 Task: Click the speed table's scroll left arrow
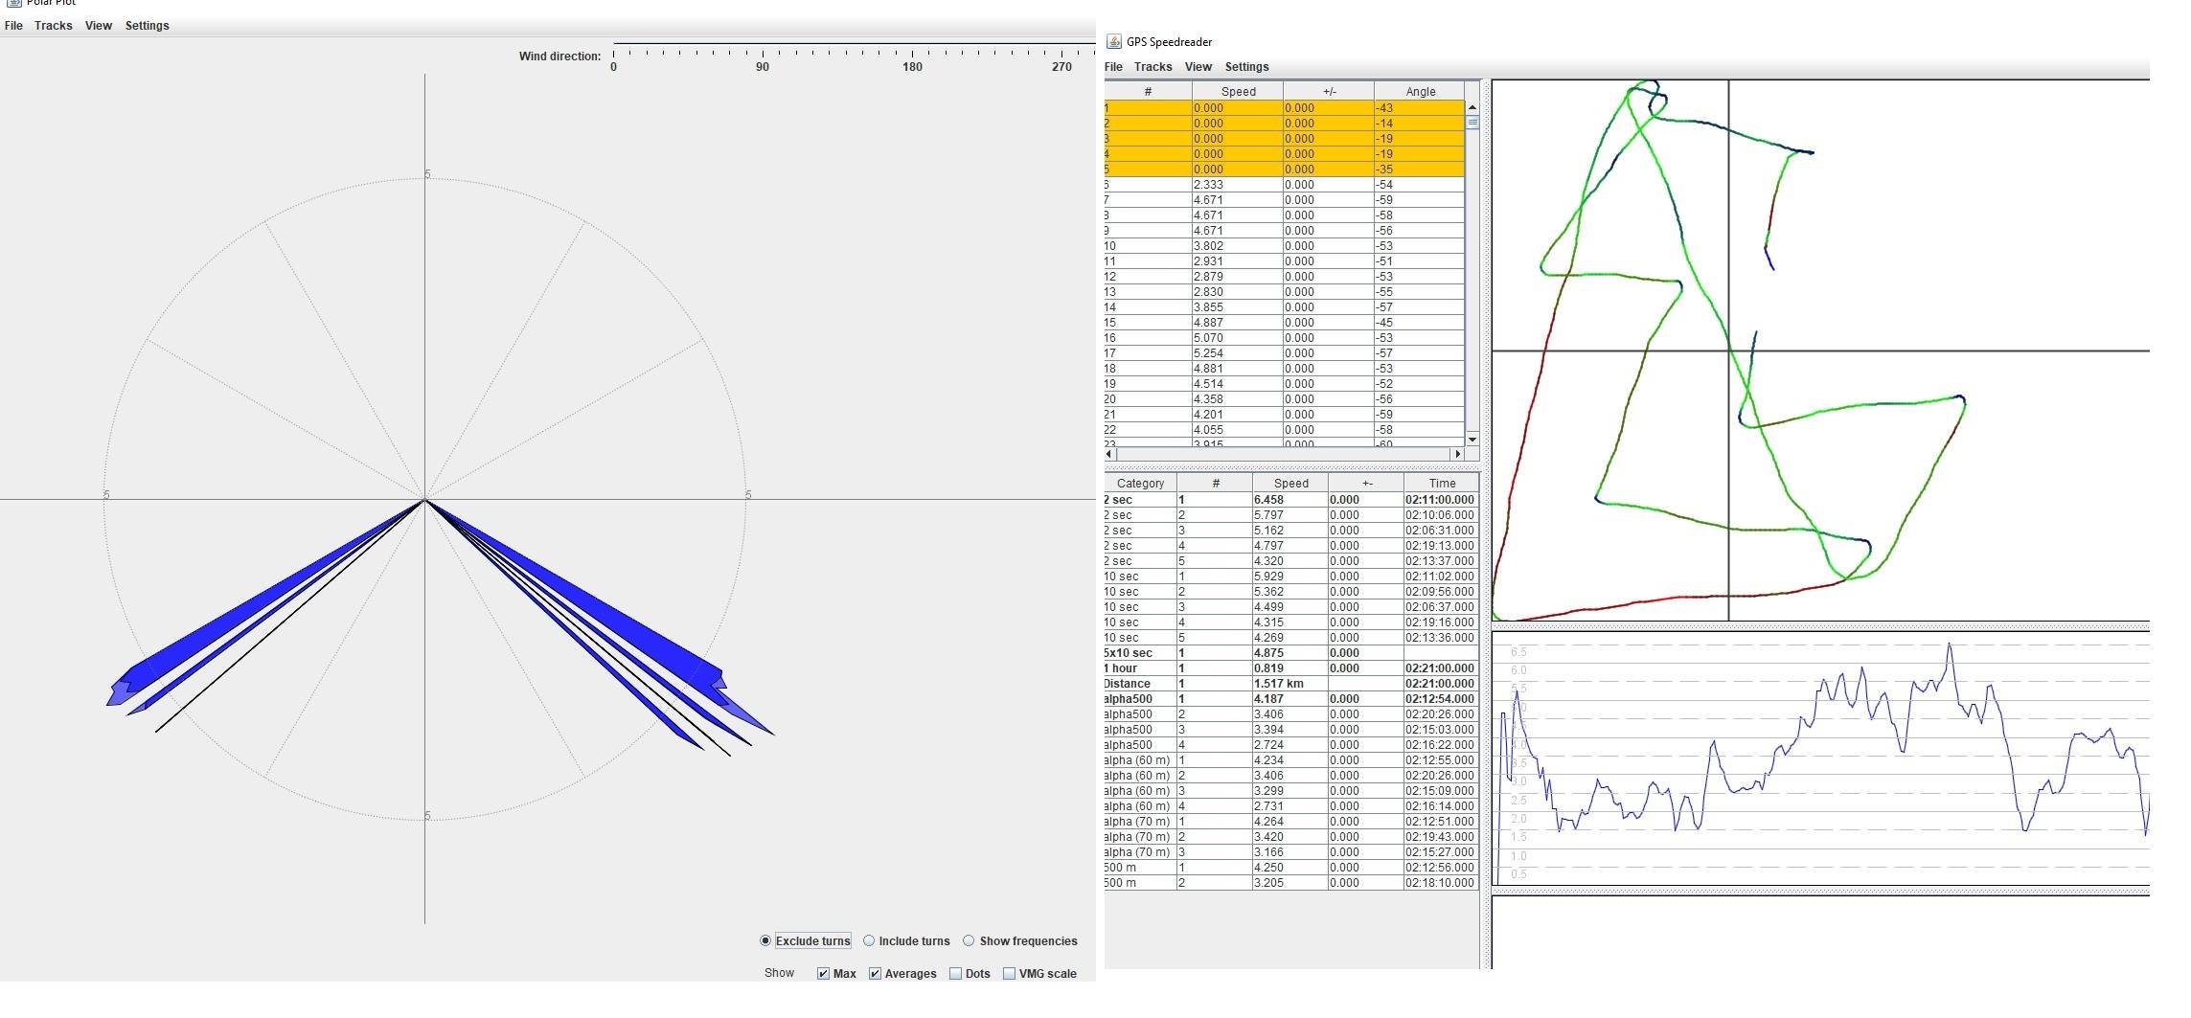(1110, 454)
